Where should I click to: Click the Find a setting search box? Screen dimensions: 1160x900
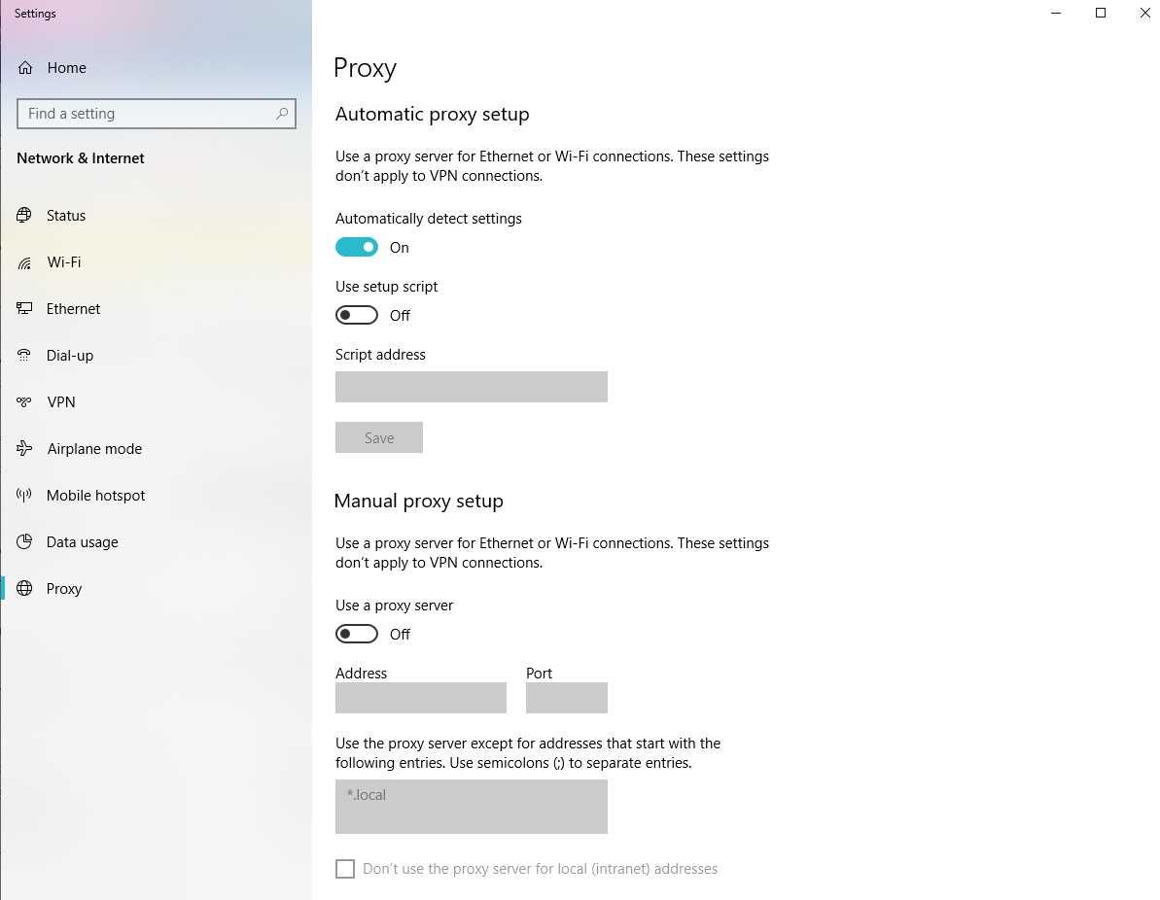[157, 114]
